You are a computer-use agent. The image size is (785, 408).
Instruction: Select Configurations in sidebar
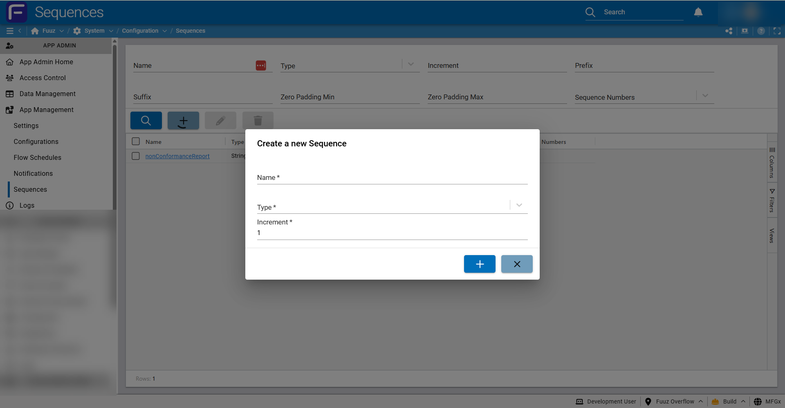(56, 141)
